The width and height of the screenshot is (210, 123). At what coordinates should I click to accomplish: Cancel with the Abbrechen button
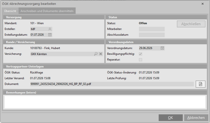pos(196,118)
